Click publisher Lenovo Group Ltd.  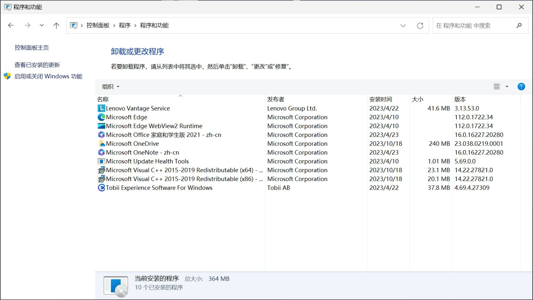292,108
